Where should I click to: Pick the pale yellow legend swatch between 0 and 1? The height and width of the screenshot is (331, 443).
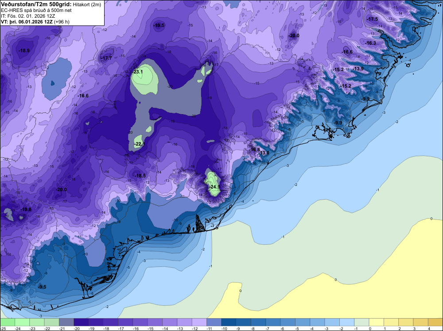point(376,322)
